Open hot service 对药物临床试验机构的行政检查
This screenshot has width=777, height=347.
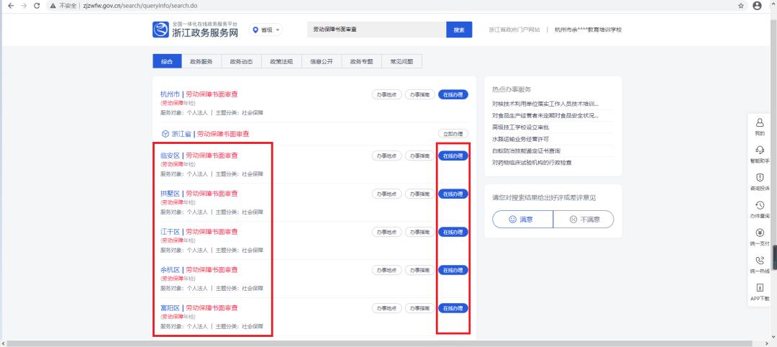[532, 163]
